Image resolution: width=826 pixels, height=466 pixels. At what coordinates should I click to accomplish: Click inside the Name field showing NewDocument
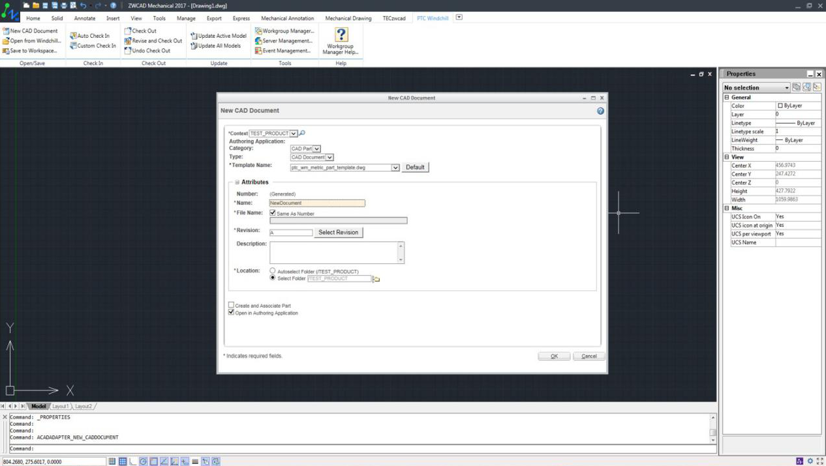[316, 203]
